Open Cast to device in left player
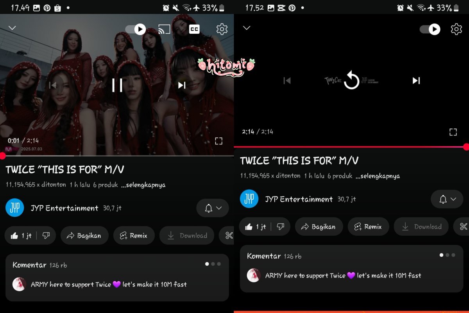Image resolution: width=469 pixels, height=313 pixels. [164, 29]
